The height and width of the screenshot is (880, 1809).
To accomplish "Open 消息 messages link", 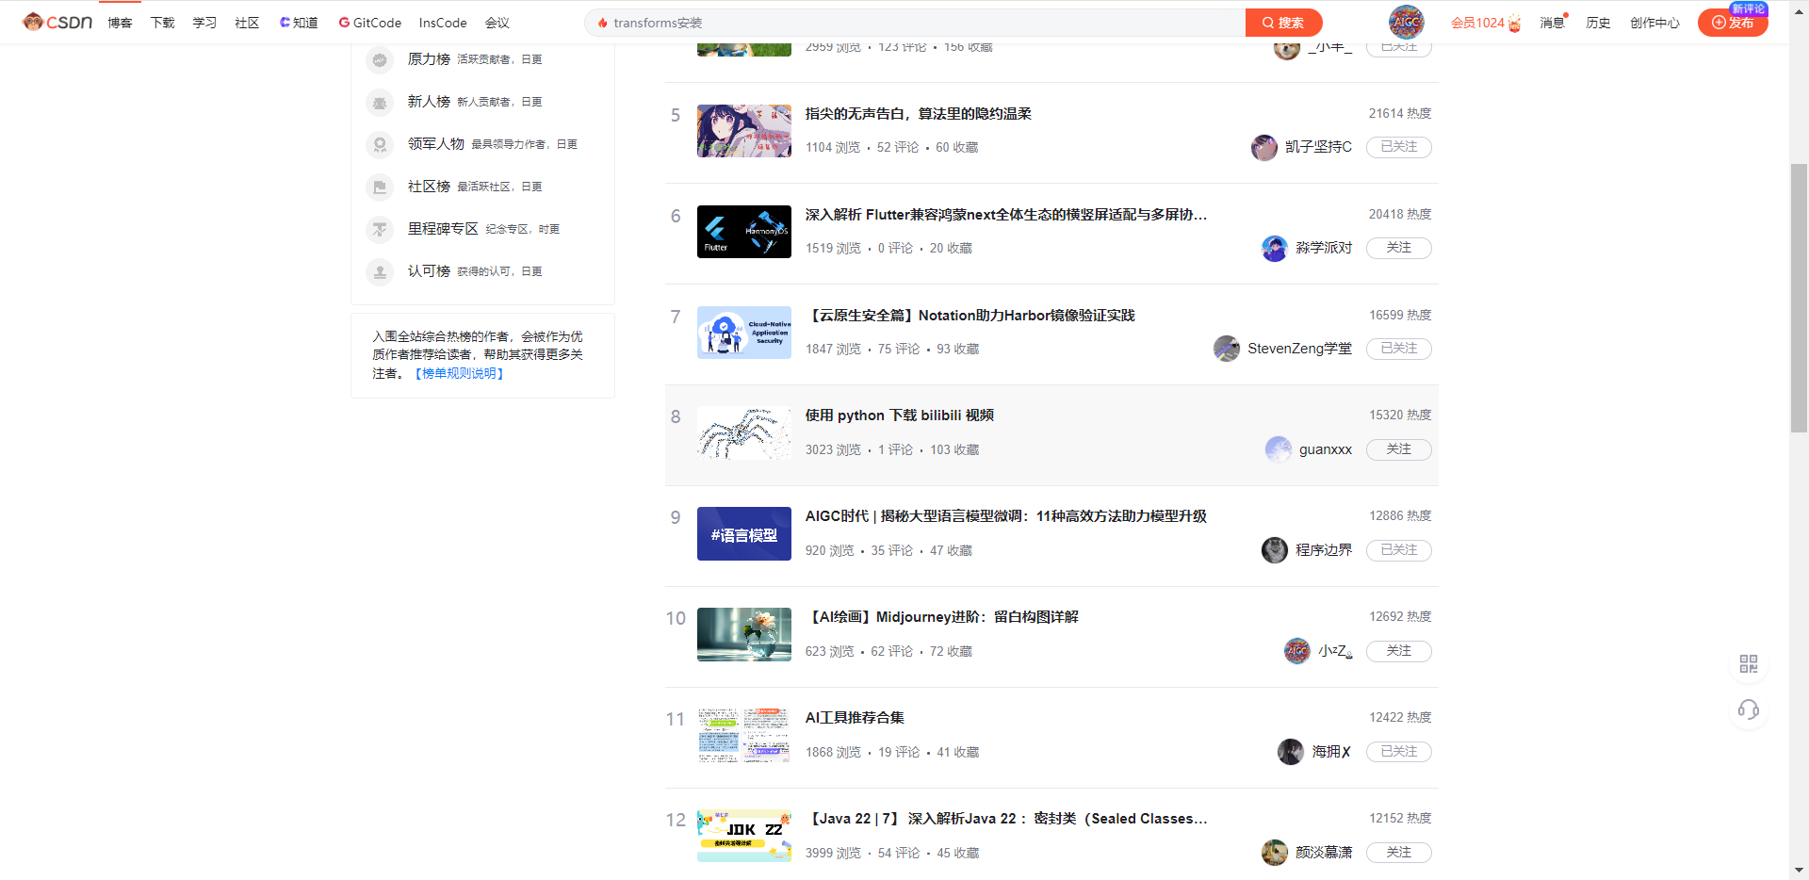I will 1553,23.
